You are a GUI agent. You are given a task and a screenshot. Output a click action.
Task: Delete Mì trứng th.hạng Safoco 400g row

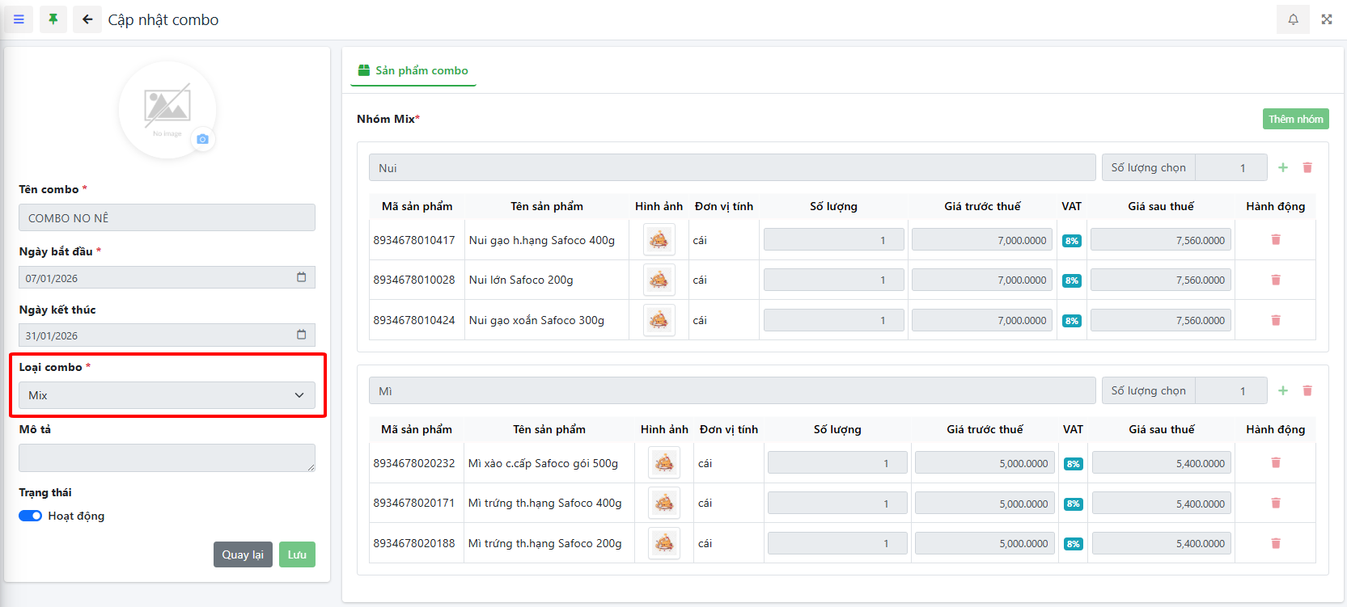coord(1276,503)
